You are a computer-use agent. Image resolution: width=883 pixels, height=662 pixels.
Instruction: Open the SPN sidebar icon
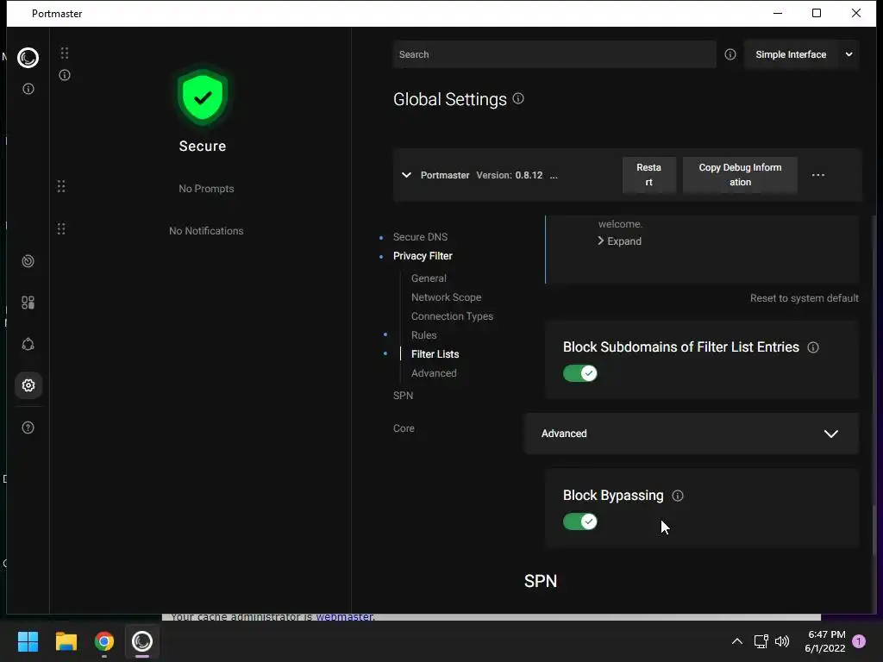coord(28,344)
